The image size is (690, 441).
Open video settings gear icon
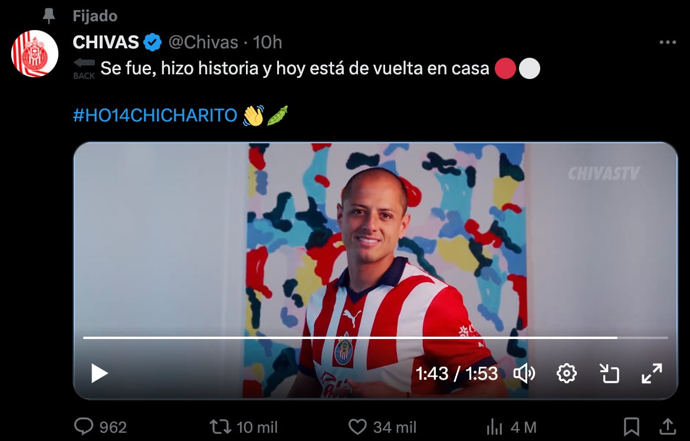(566, 373)
